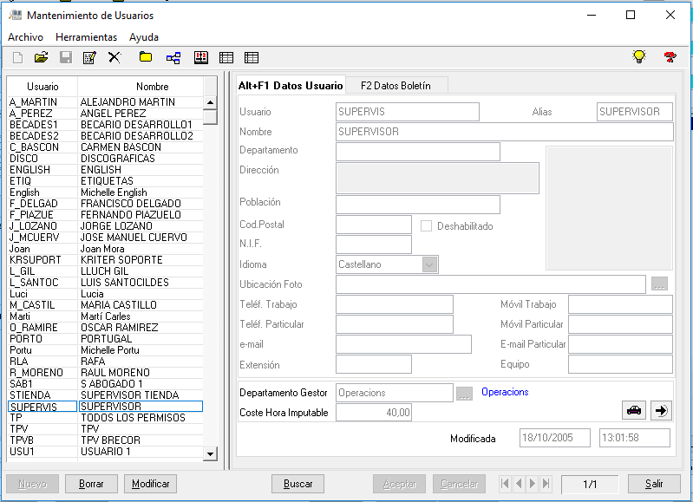Open the Idioma Castellano dropdown
Screen dimensions: 693x502
coord(429,264)
